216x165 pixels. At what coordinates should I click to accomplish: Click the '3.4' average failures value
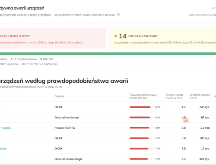click(184, 159)
